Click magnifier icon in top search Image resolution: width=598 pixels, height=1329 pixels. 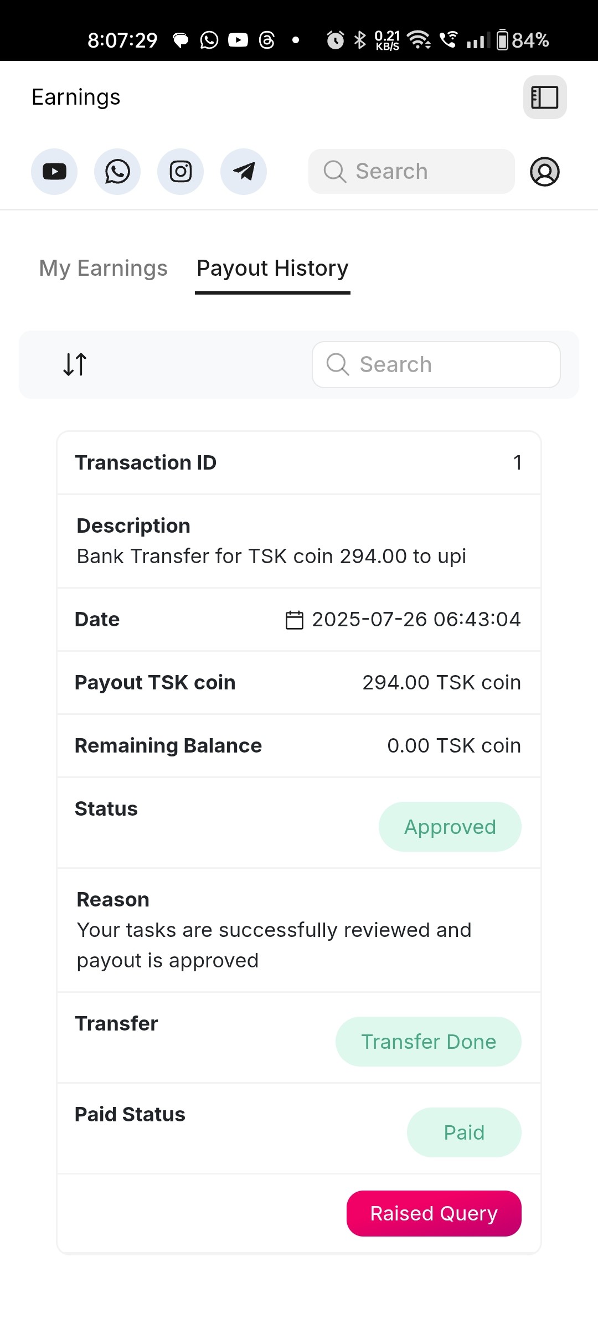tap(335, 172)
